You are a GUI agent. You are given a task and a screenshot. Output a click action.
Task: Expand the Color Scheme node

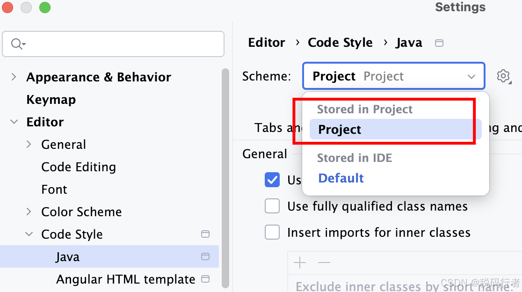pyautogui.click(x=29, y=212)
